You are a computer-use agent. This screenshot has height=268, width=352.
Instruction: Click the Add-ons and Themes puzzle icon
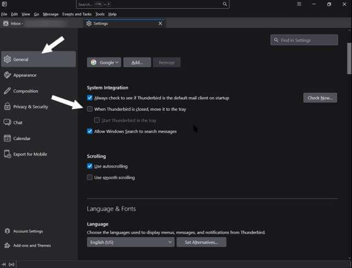(7, 246)
